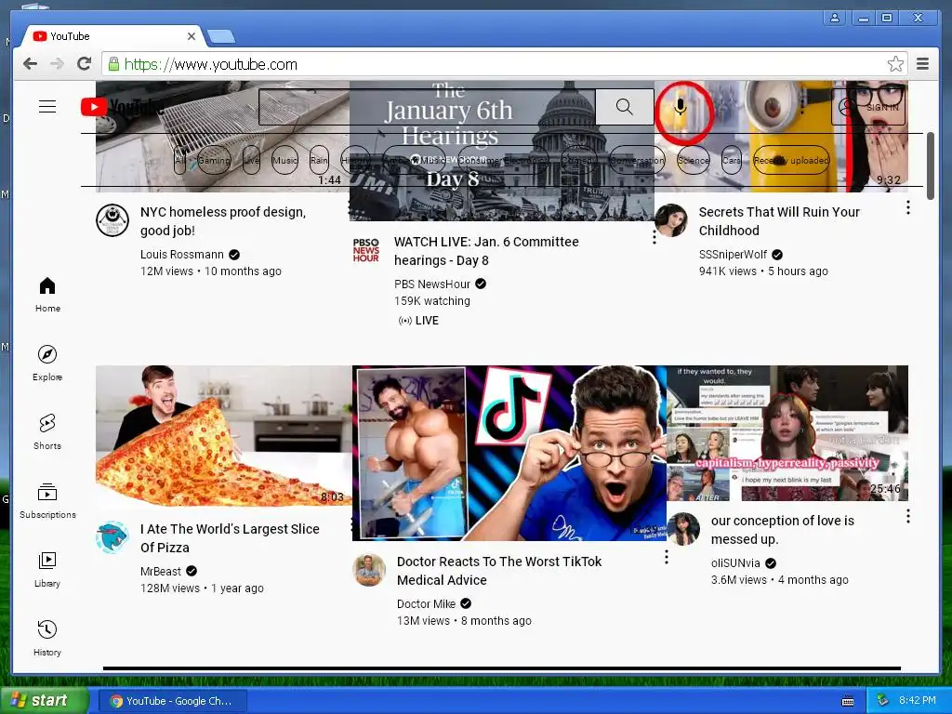Open PBS NewsHour channel logo

pos(366,249)
